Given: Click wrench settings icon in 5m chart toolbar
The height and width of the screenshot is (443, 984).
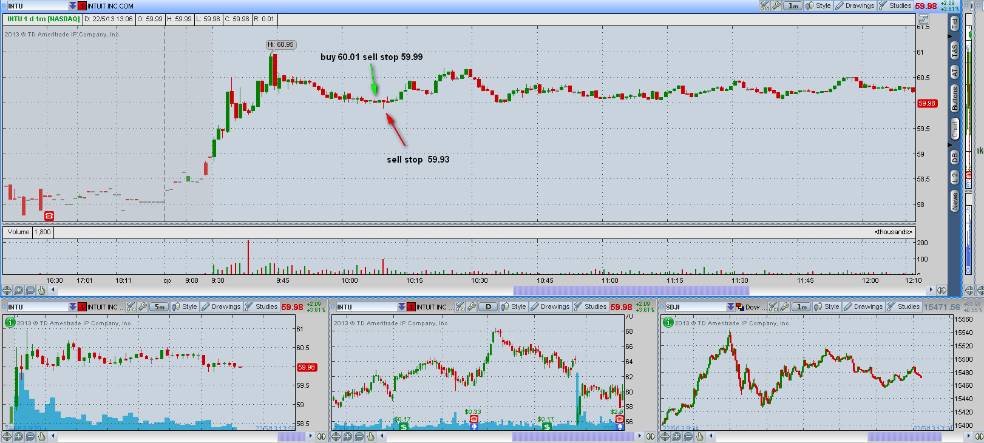Looking at the screenshot, I should coord(142,307).
